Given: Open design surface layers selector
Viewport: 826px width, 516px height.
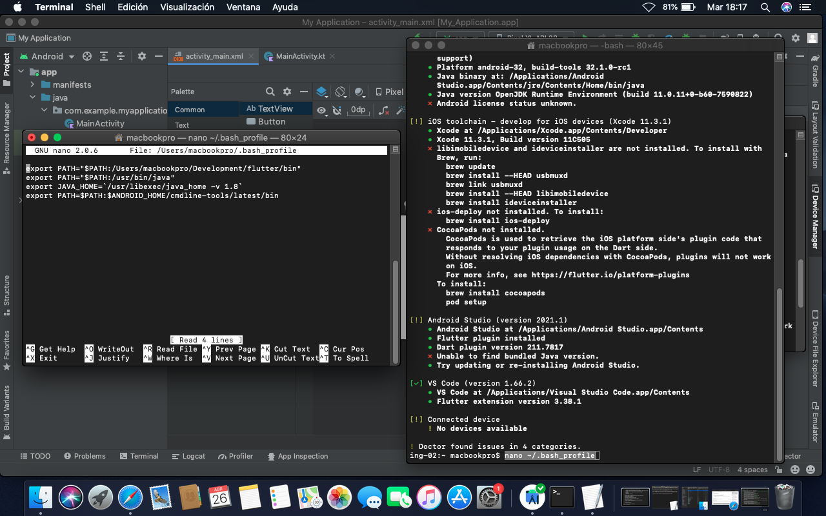Looking at the screenshot, I should (321, 92).
